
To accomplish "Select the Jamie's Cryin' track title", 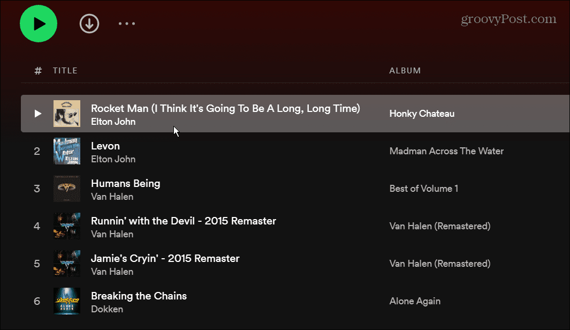I will point(165,258).
